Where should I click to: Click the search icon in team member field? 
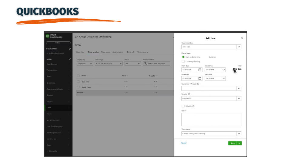[x=145, y=63]
